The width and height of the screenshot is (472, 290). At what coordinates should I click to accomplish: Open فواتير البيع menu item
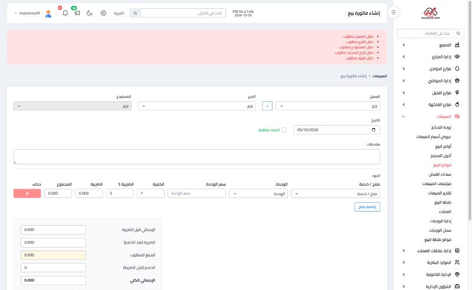[442, 165]
